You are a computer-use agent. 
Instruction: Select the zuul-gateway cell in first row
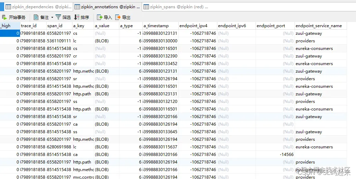(x=320, y=33)
